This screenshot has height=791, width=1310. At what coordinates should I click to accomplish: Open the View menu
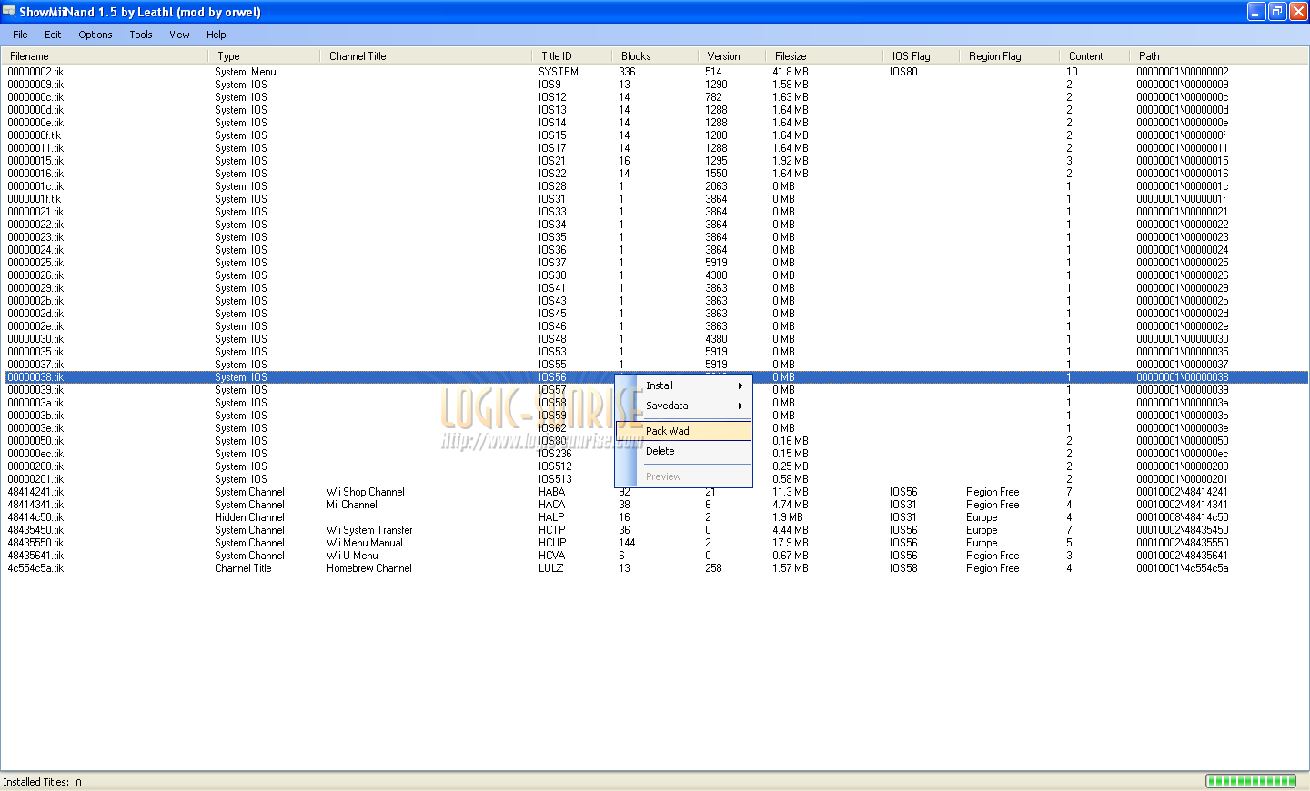coord(180,35)
